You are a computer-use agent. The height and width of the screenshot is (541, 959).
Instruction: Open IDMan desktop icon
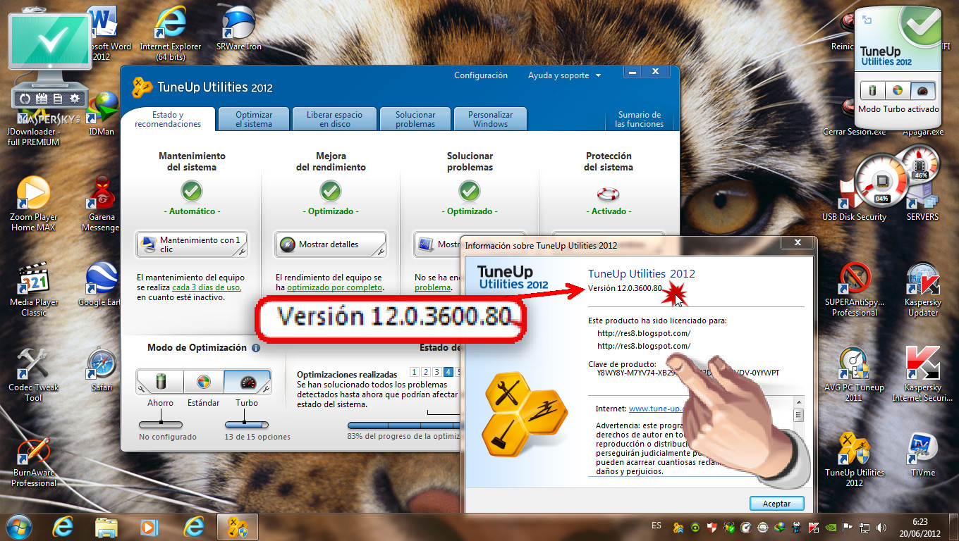102,113
